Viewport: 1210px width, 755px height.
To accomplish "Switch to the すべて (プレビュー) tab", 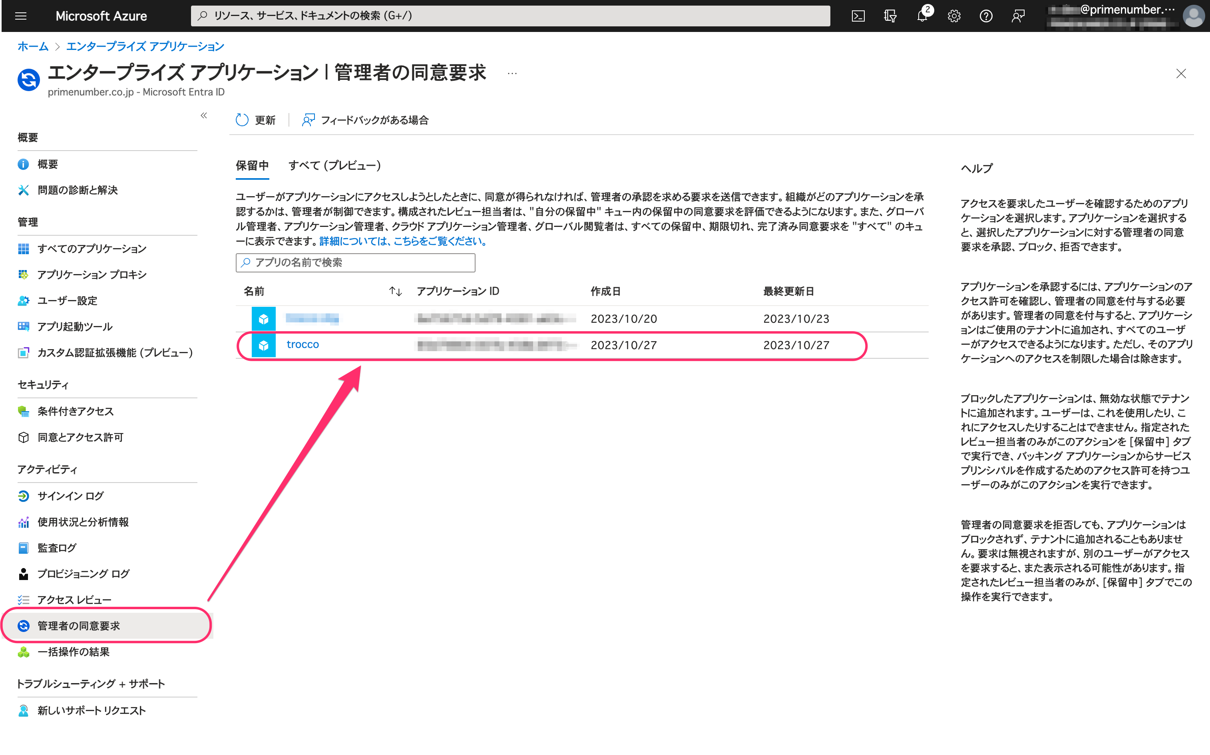I will (334, 165).
